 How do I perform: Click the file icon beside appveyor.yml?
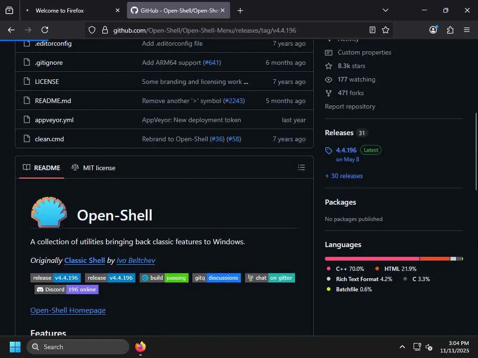[x=27, y=120]
